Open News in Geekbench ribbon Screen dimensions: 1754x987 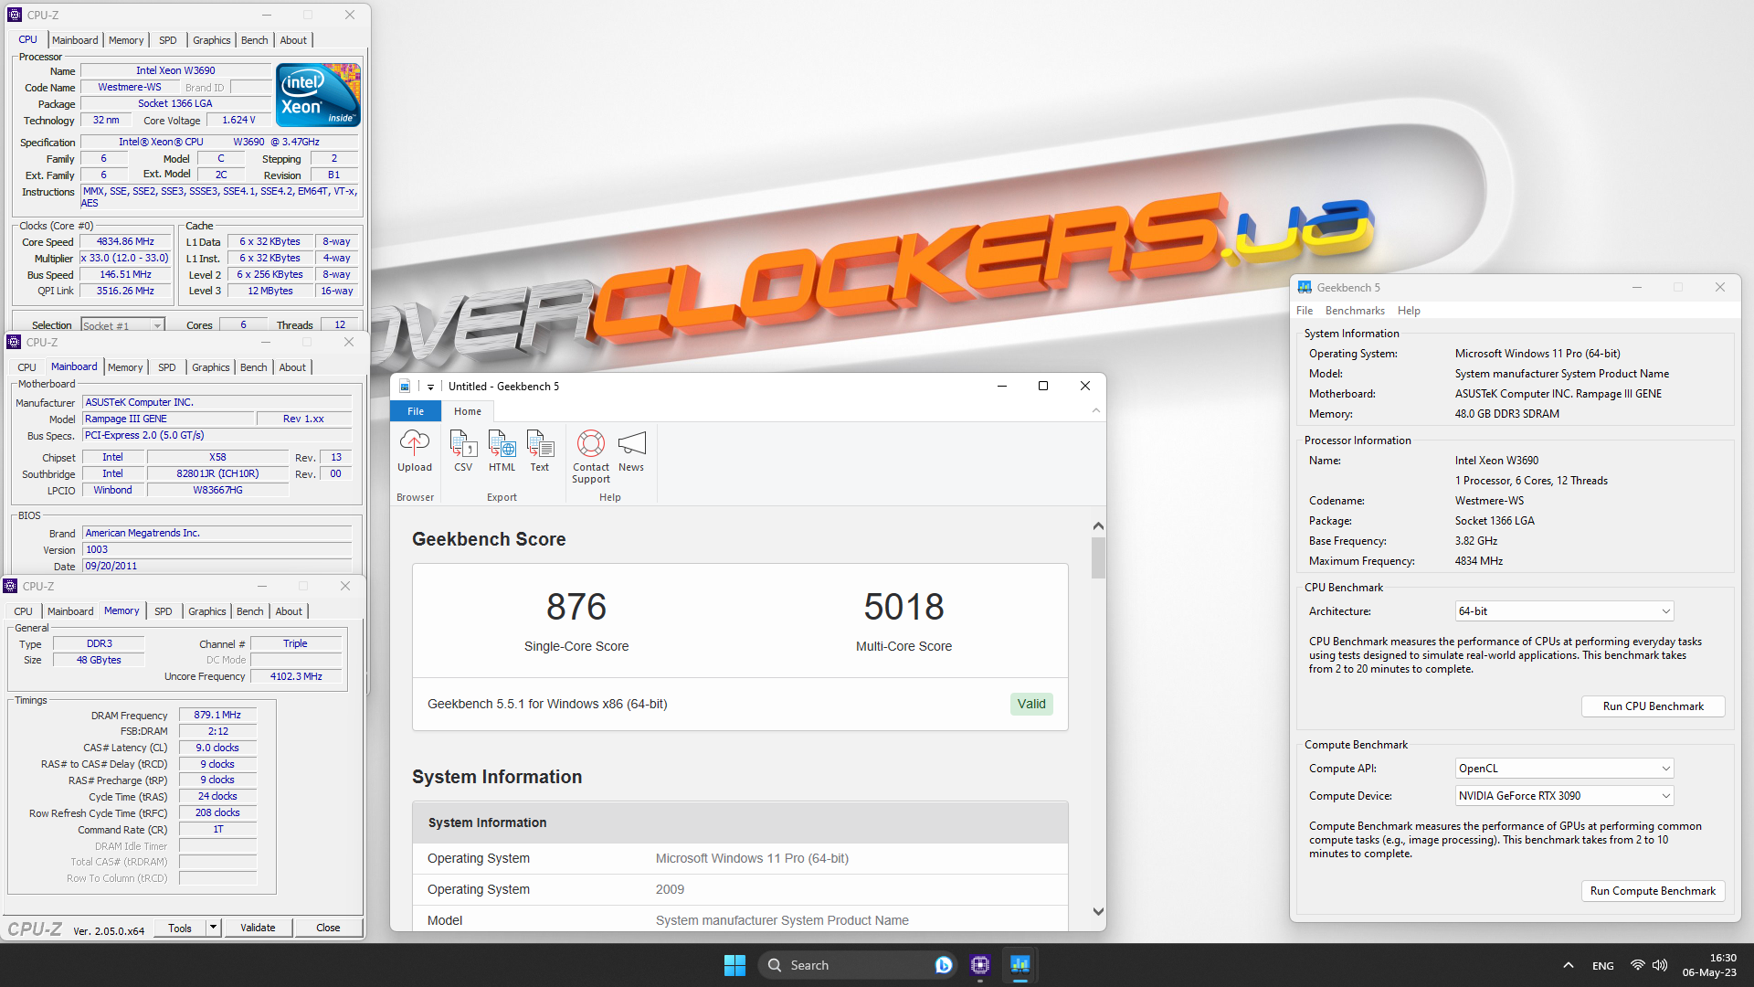click(x=631, y=451)
